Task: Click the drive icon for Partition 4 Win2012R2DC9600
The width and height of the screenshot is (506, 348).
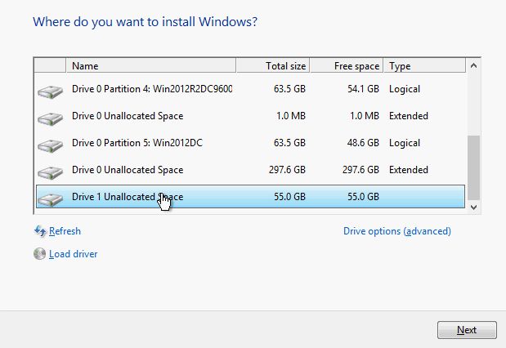Action: coord(51,91)
